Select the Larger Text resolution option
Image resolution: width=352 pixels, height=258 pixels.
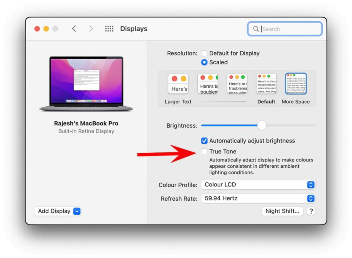178,83
